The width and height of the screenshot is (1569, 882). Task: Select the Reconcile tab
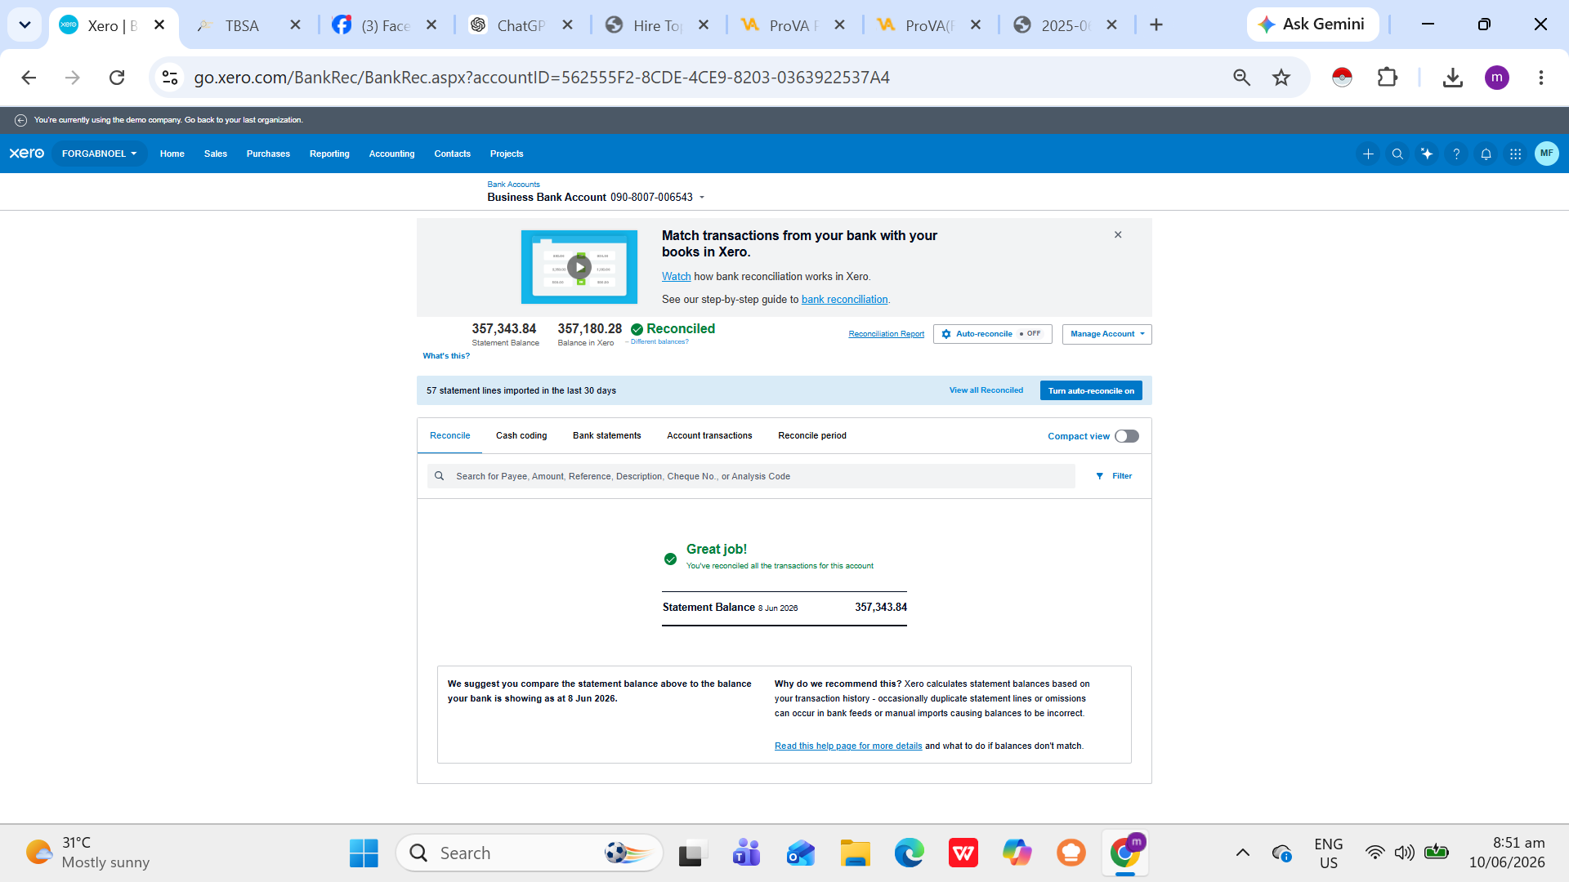(x=450, y=436)
